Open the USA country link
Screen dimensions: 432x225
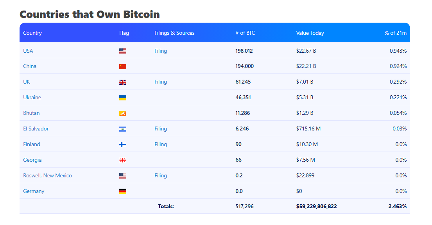tap(28, 51)
